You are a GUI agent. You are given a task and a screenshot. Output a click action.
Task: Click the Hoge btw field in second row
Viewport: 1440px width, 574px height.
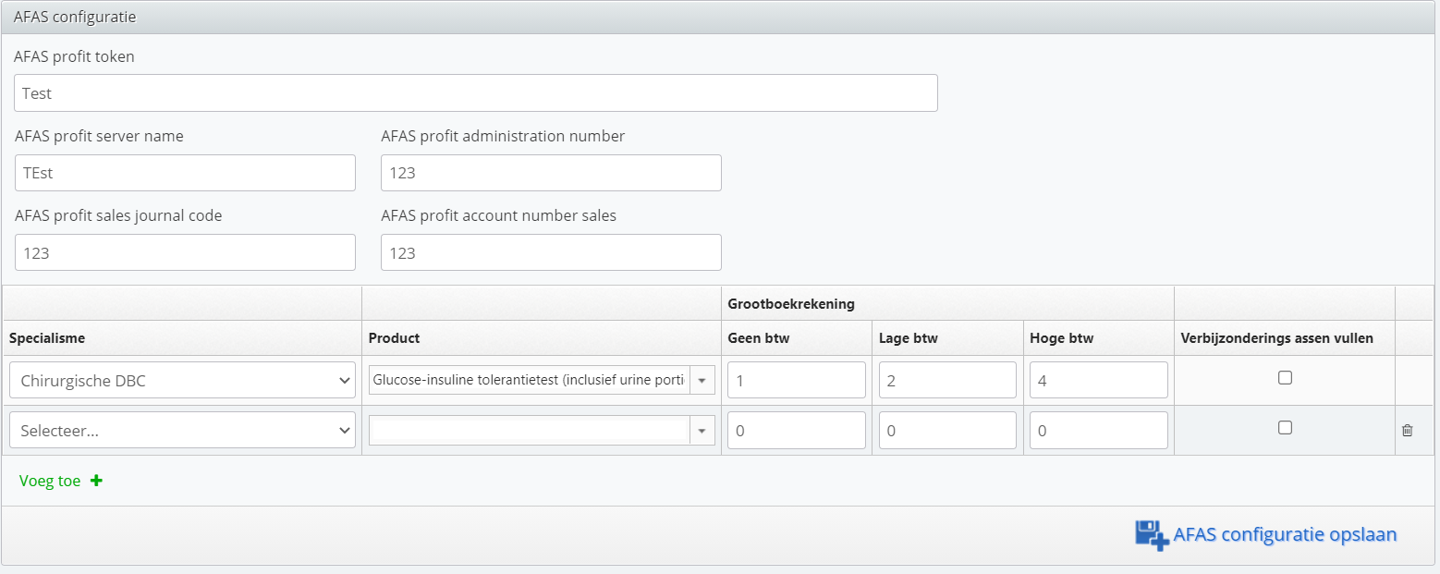[1098, 430]
